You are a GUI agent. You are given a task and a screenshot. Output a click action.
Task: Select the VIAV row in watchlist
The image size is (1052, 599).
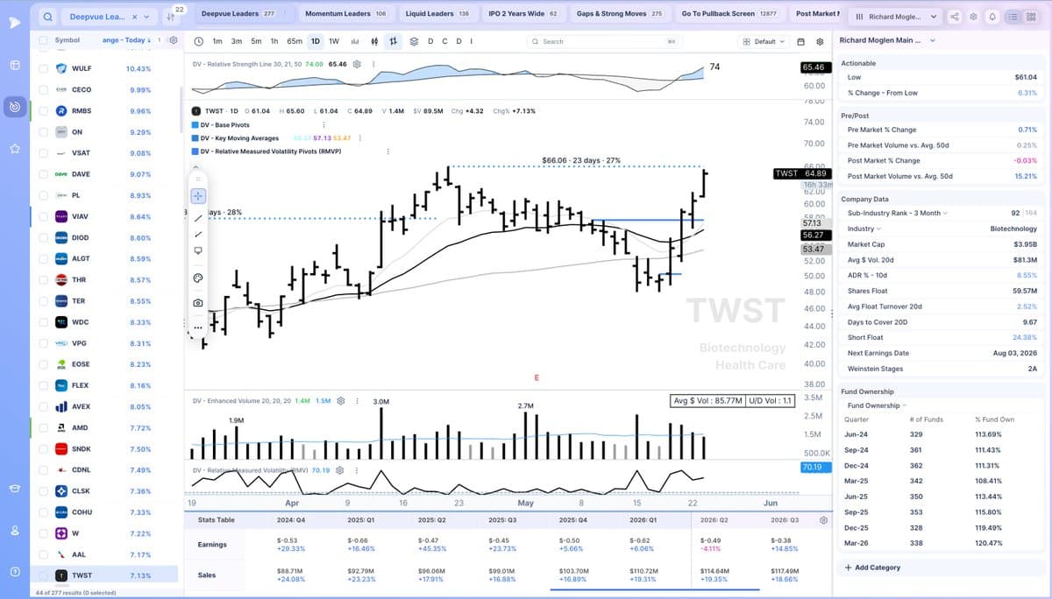coord(104,216)
